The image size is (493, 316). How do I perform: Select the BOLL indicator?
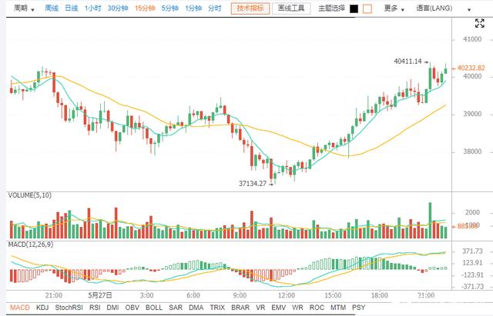point(154,308)
